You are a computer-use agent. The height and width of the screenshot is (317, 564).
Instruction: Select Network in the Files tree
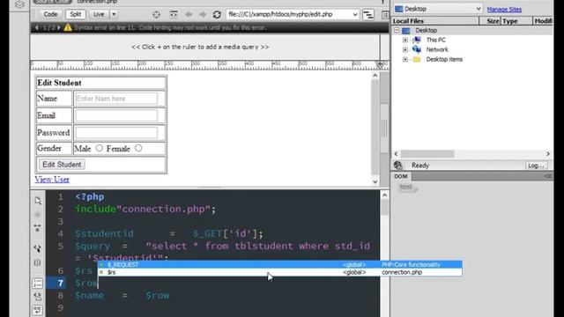tap(437, 49)
